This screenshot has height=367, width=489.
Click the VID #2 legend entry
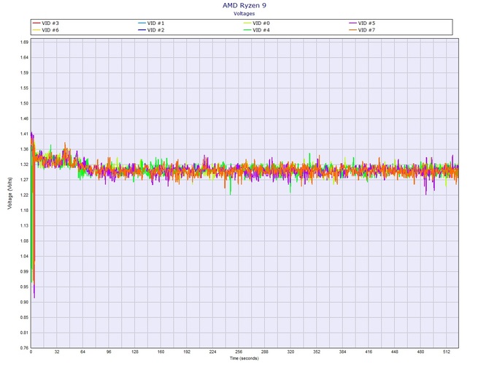[x=151, y=30]
